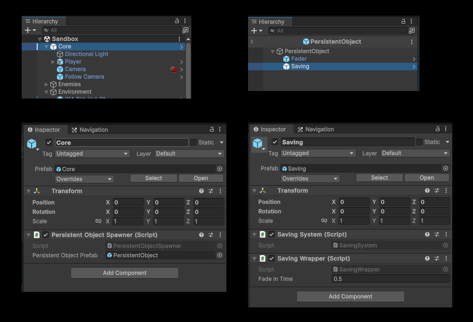The width and height of the screenshot is (473, 322).
Task: Open the Tag dropdown in Core Inspector
Action: click(92, 154)
